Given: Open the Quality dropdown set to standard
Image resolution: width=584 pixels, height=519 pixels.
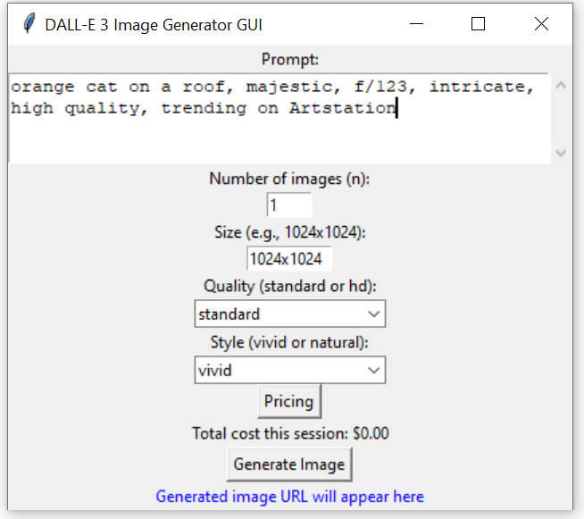Looking at the screenshot, I should (289, 314).
